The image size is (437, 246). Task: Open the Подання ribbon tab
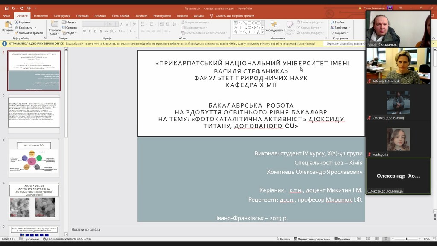(x=182, y=16)
